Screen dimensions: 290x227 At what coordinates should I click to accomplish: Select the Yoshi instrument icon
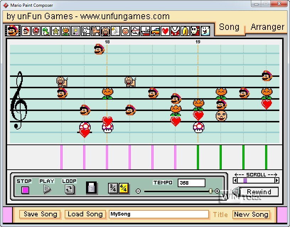tap(46, 31)
